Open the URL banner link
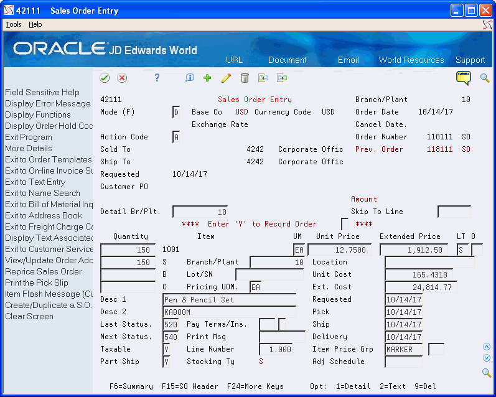Image resolution: width=496 pixels, height=397 pixels. (x=235, y=60)
